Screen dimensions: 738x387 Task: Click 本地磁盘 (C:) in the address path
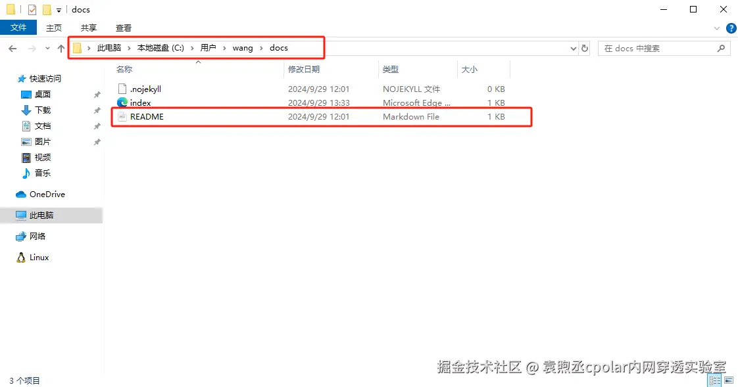(x=160, y=48)
